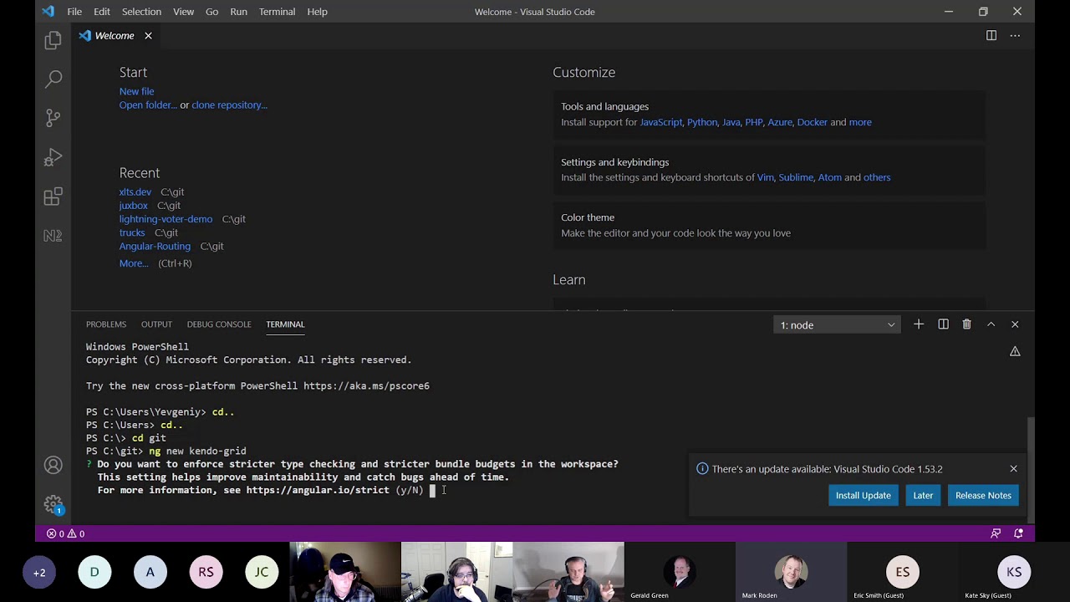Open the Release Notes button
This screenshot has height=602, width=1070.
[x=983, y=496]
